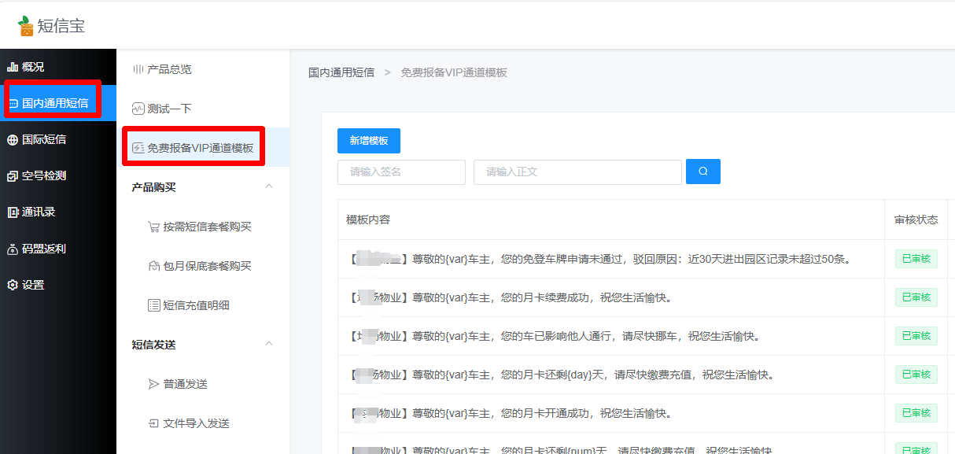Click the send arrow icon beside 普通发送

153,384
